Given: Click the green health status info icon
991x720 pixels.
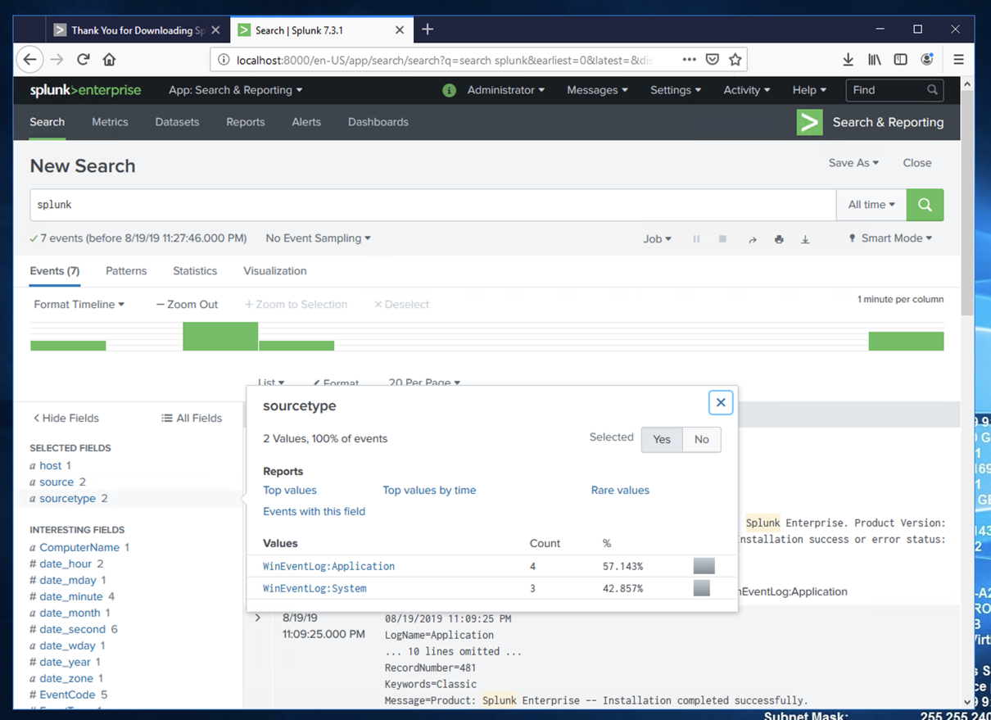Looking at the screenshot, I should [x=449, y=90].
